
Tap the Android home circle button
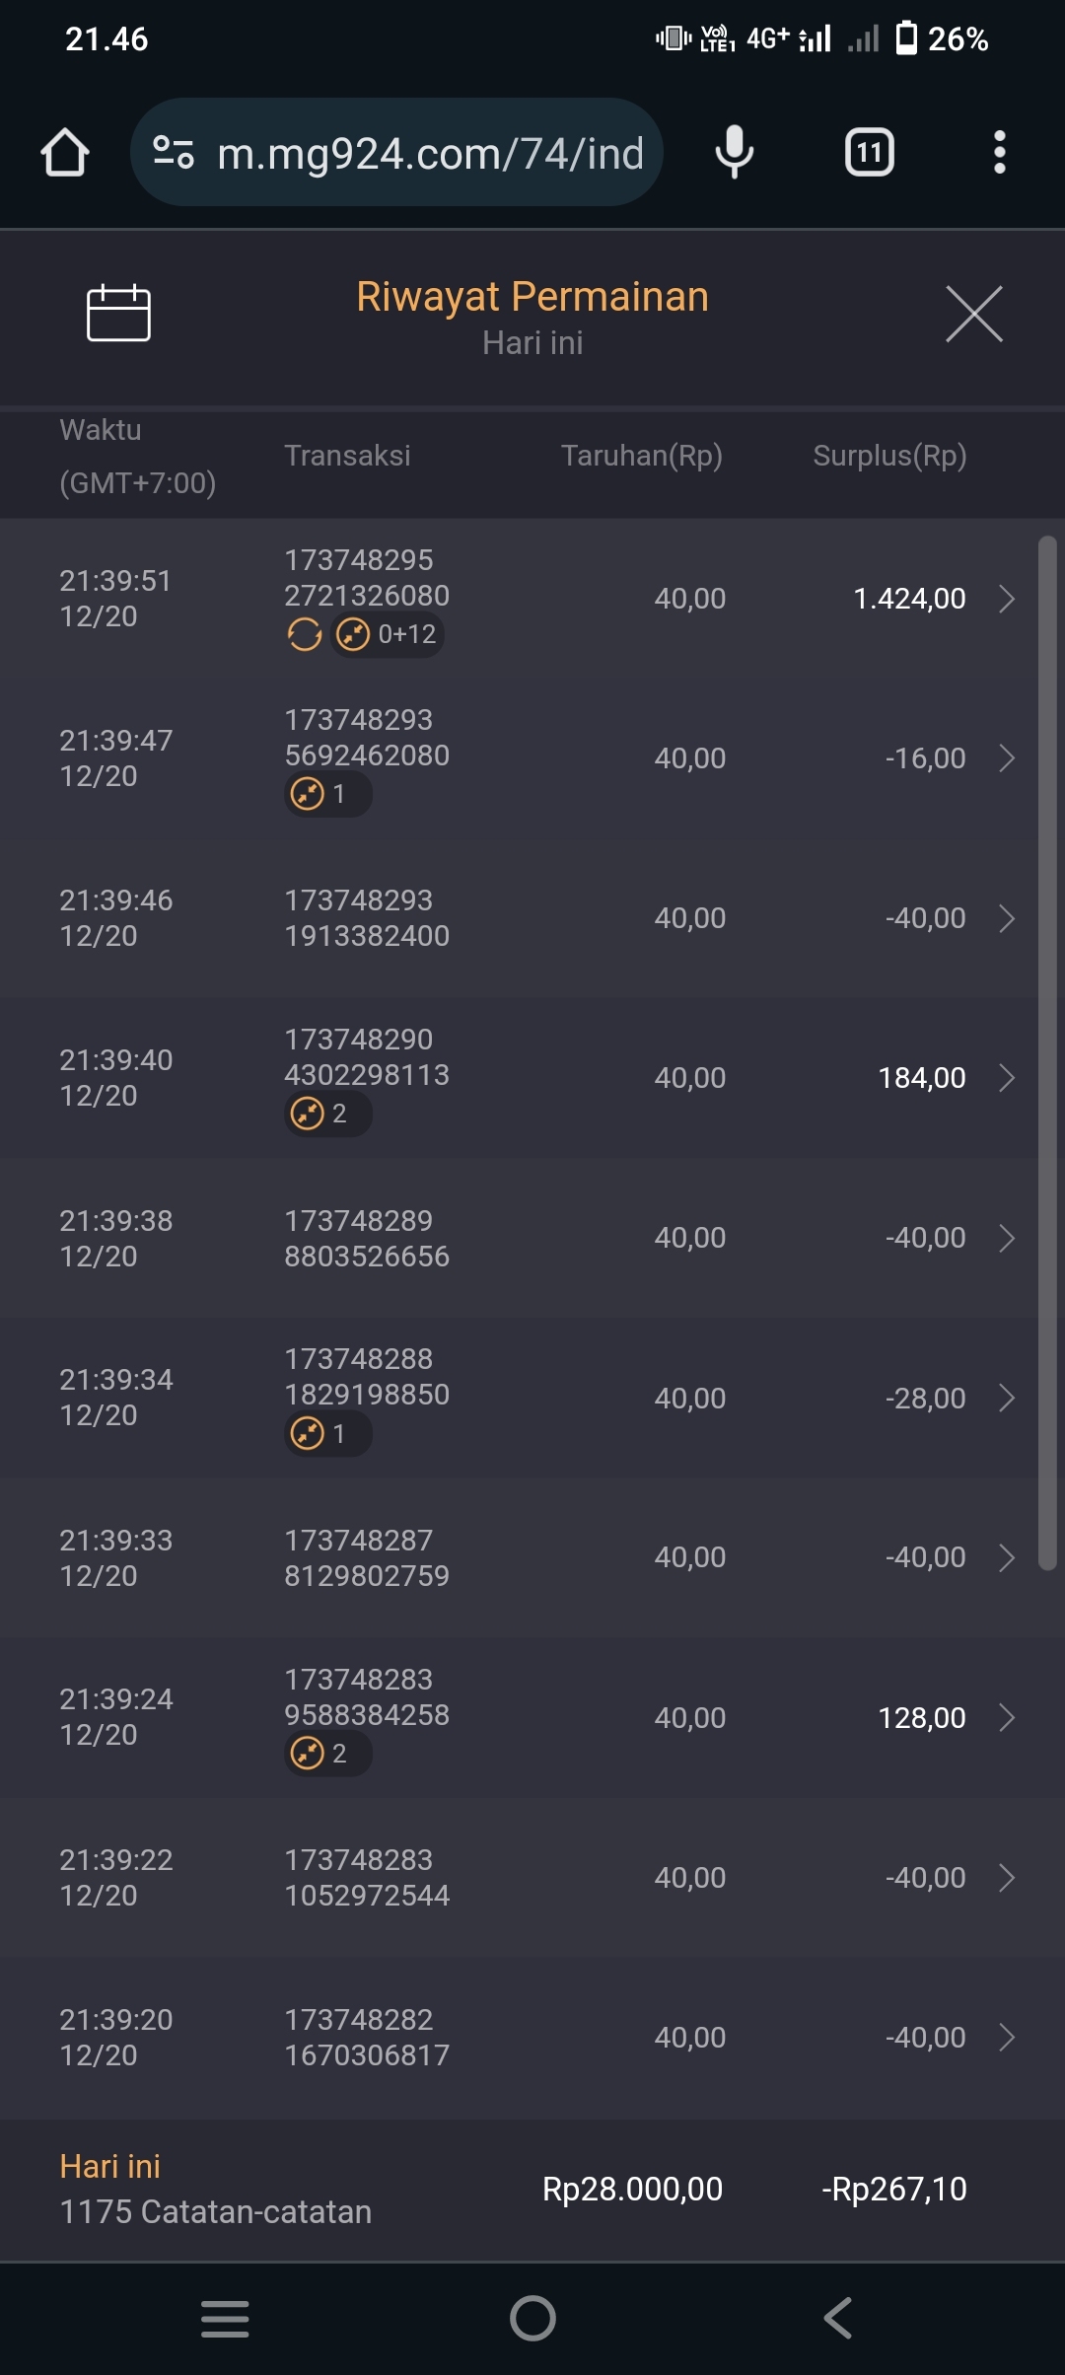[x=532, y=2318]
